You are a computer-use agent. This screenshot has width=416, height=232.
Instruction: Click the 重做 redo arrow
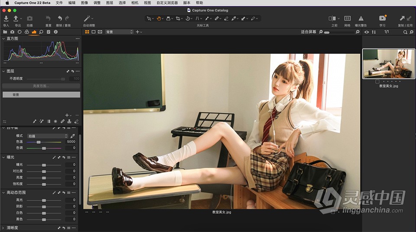tap(67, 18)
